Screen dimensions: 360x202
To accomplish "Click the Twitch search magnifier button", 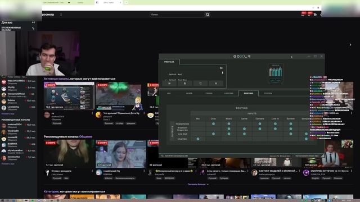I will [208, 15].
